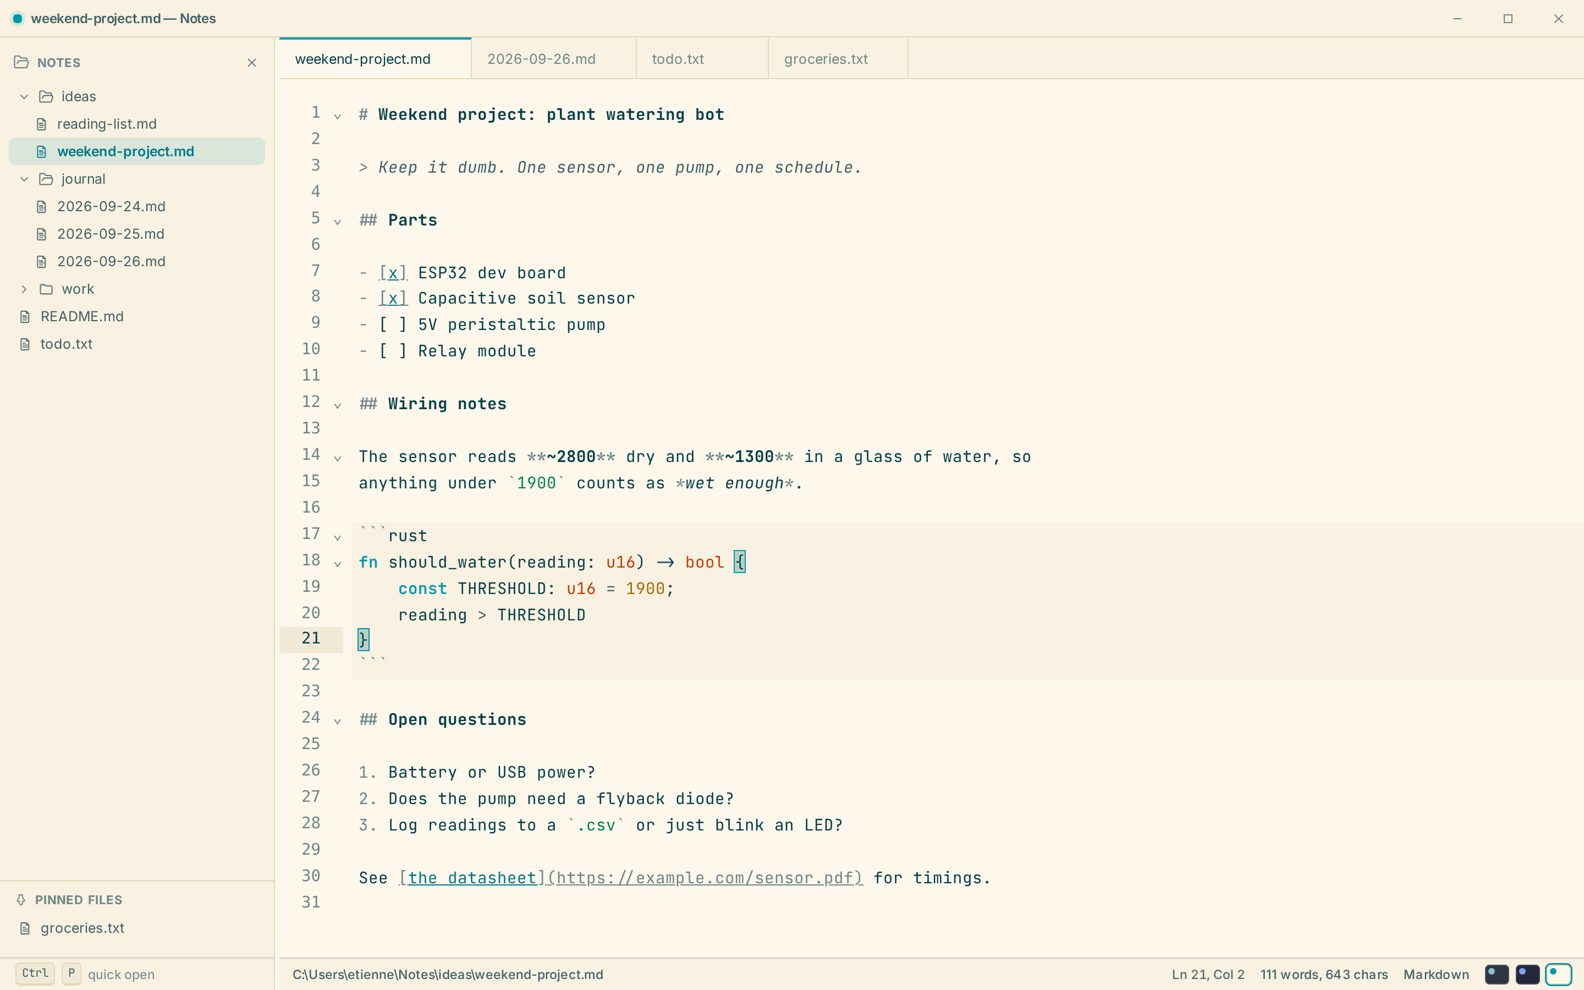Click file icon beside todo.txt in sidebar
This screenshot has width=1584, height=990.
[25, 344]
